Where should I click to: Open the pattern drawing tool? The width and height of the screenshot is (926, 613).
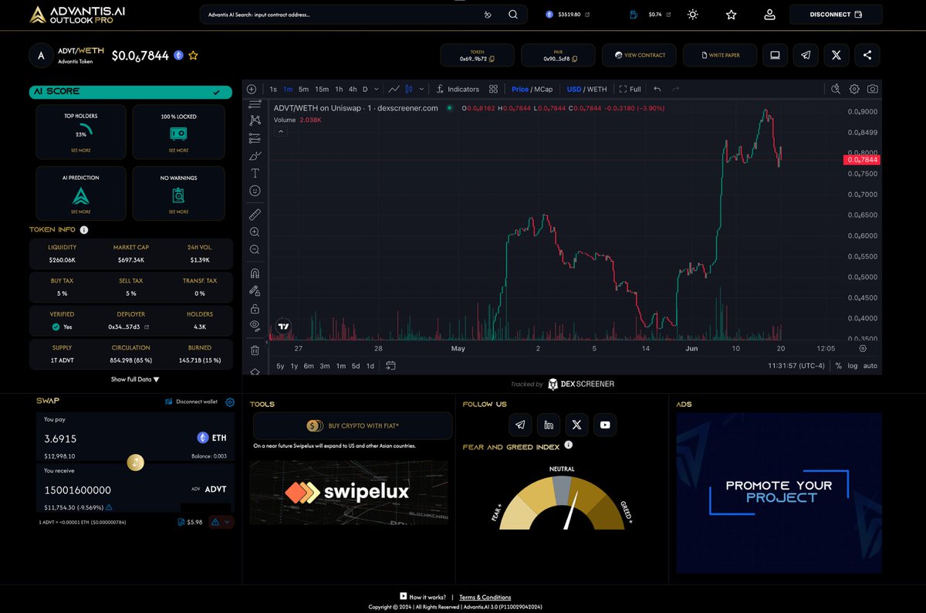[x=255, y=120]
